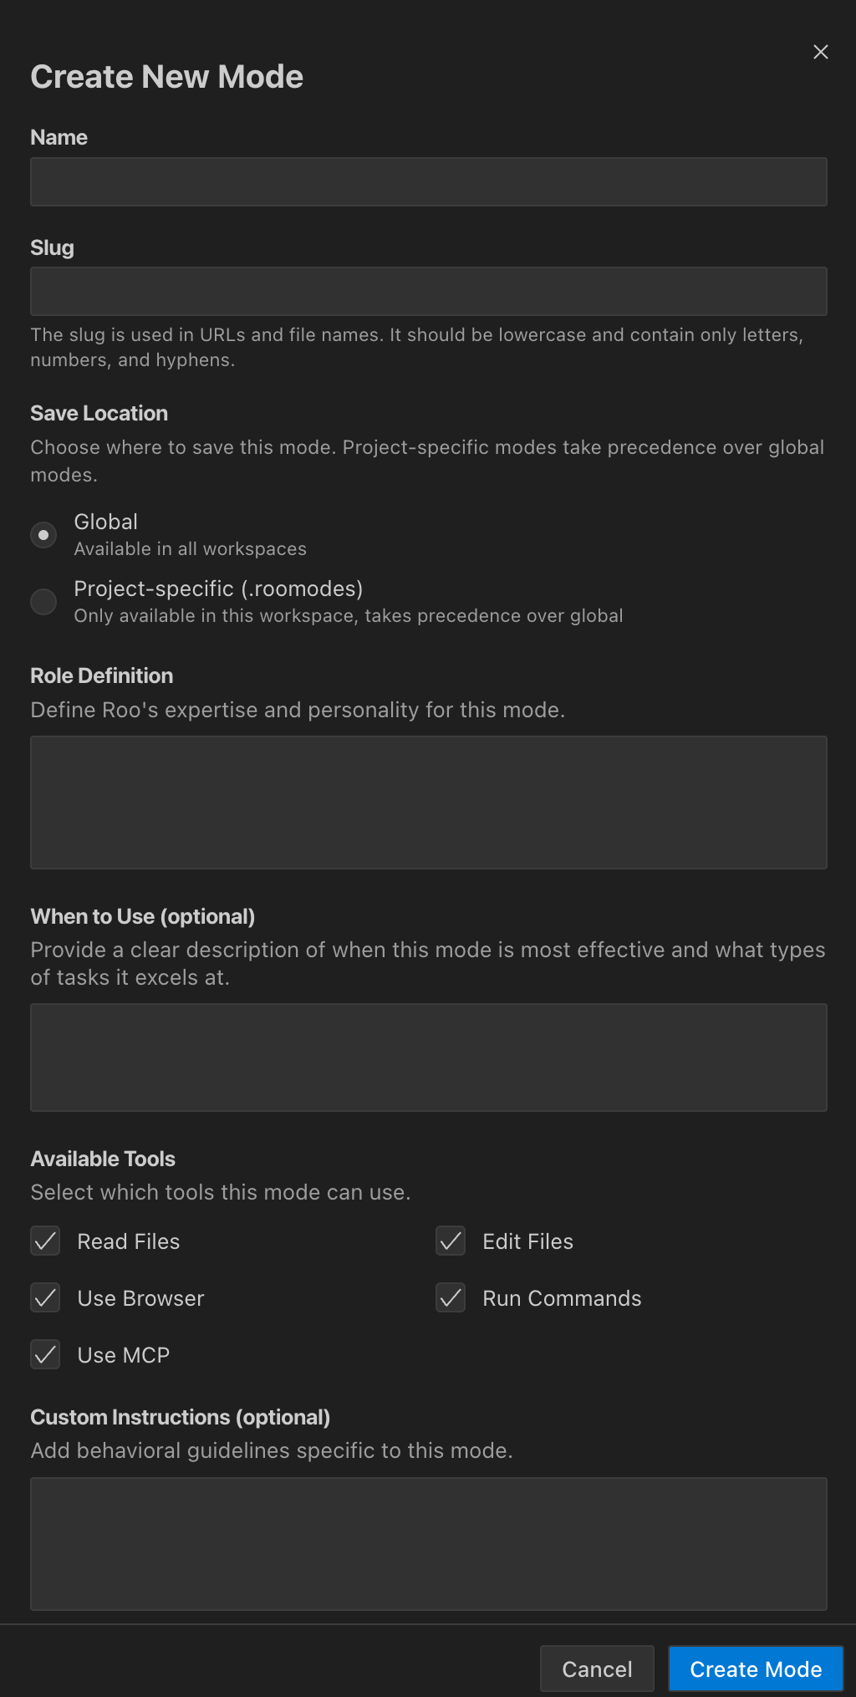
Task: Disable the Use Browser tool
Action: click(x=45, y=1298)
